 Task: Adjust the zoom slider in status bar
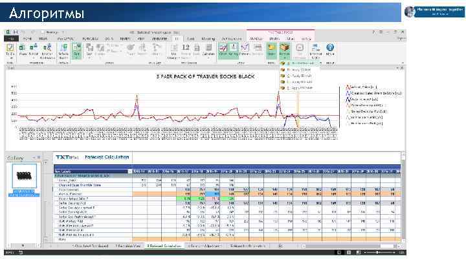[377, 252]
